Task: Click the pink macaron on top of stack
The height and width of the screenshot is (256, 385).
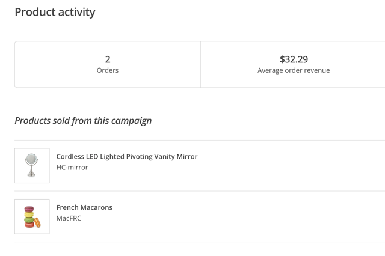Action: [x=29, y=209]
